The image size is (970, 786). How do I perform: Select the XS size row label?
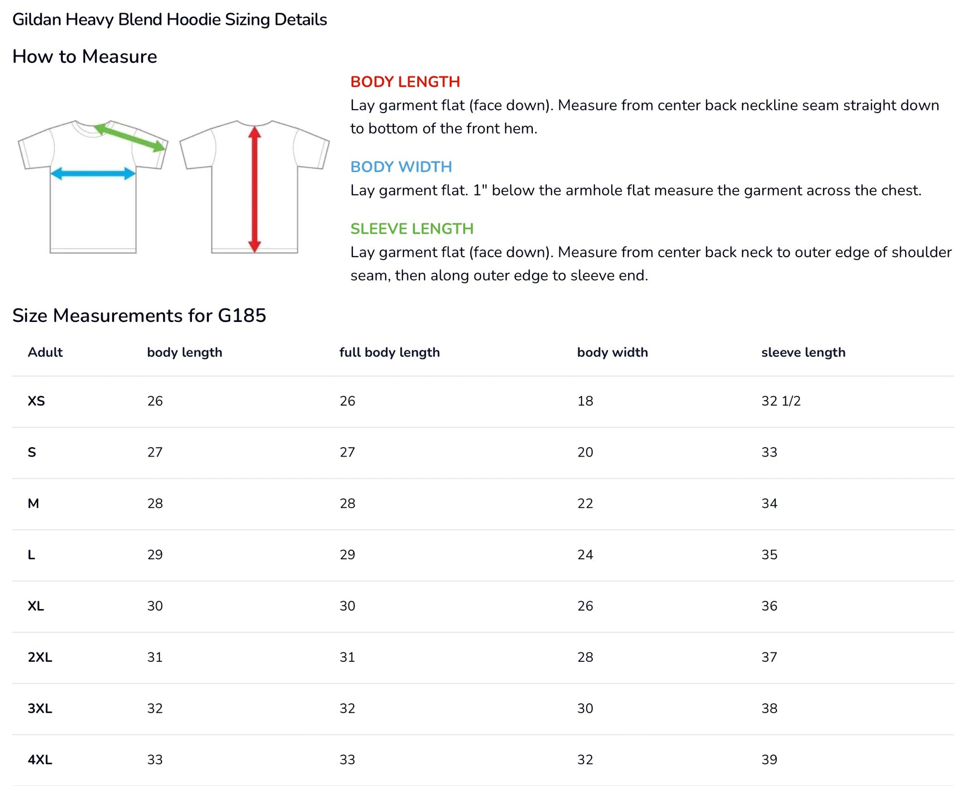coord(36,401)
